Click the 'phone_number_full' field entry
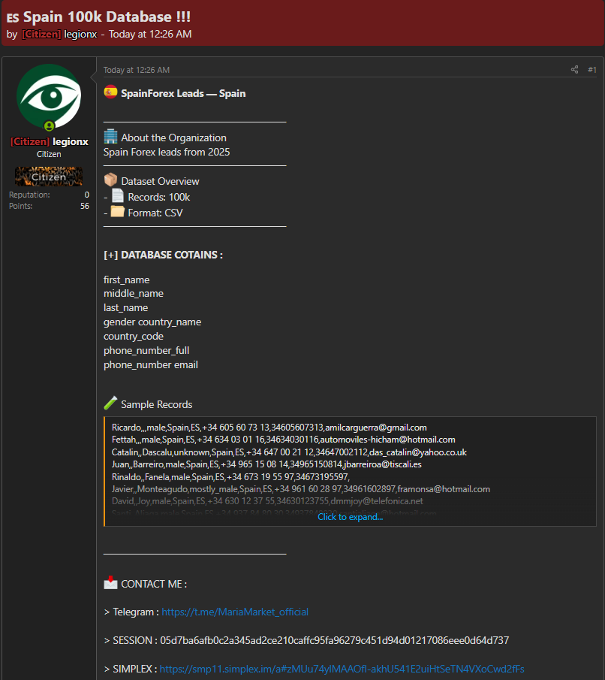 pyautogui.click(x=146, y=351)
